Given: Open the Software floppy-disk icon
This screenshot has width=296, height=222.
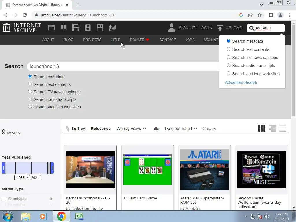Looking at the screenshot, I should point(100,28).
